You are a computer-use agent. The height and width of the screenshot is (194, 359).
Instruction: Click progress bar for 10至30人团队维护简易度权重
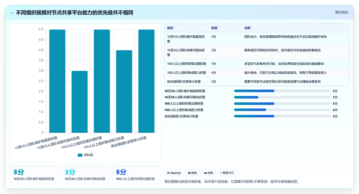pos(282,91)
